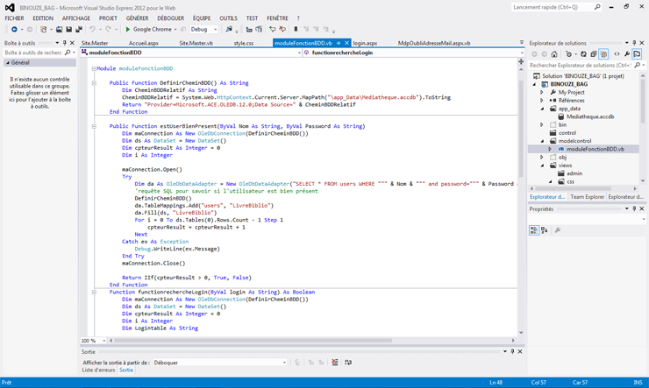649x388 pixels.
Task: Click the Undo arrow in toolbar
Action: click(93, 30)
